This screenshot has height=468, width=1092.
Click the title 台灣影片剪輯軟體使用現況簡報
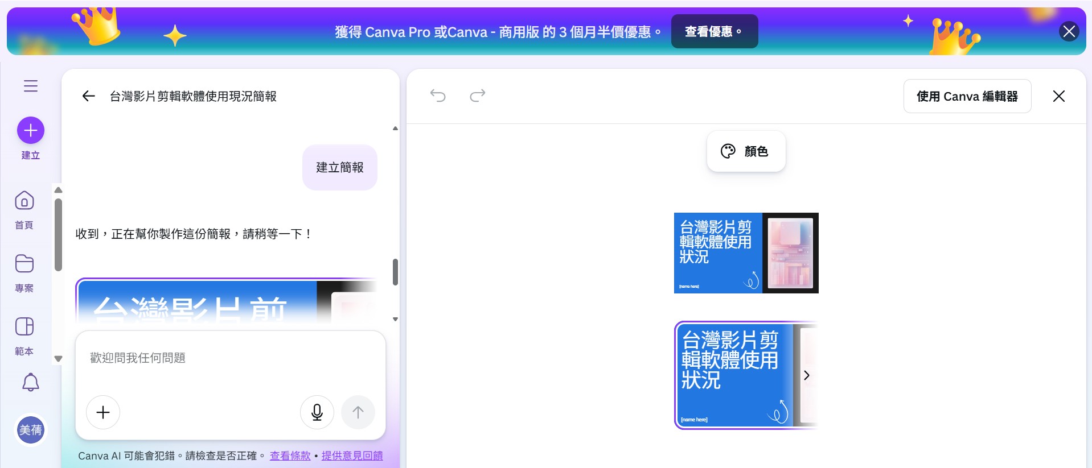point(193,96)
